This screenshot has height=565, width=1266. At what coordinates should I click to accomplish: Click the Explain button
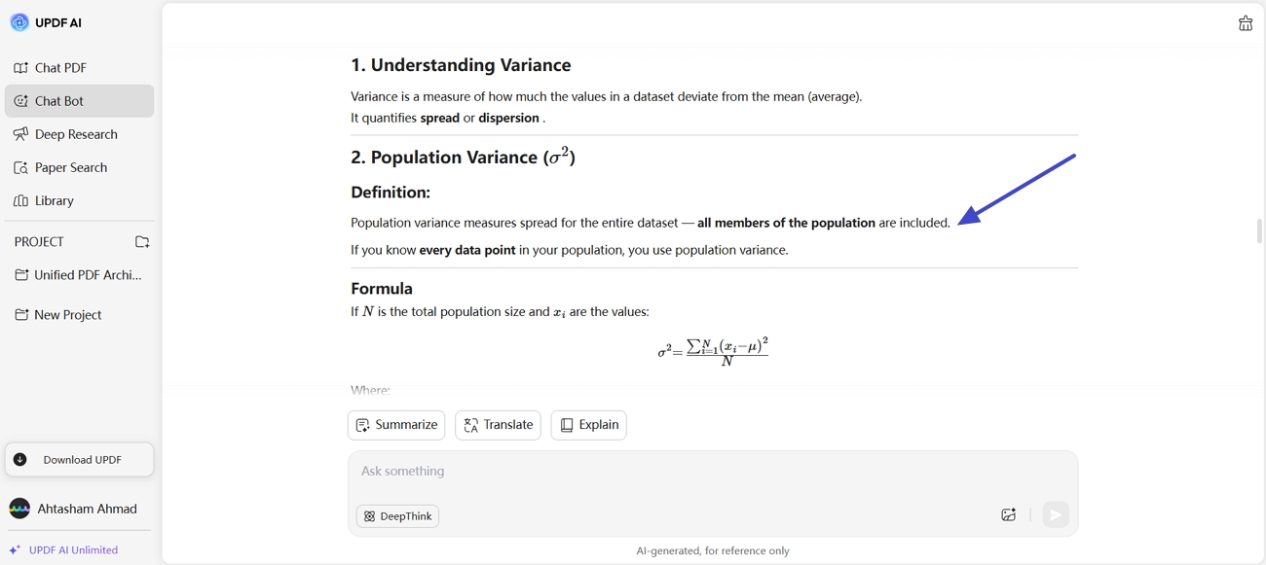[588, 424]
